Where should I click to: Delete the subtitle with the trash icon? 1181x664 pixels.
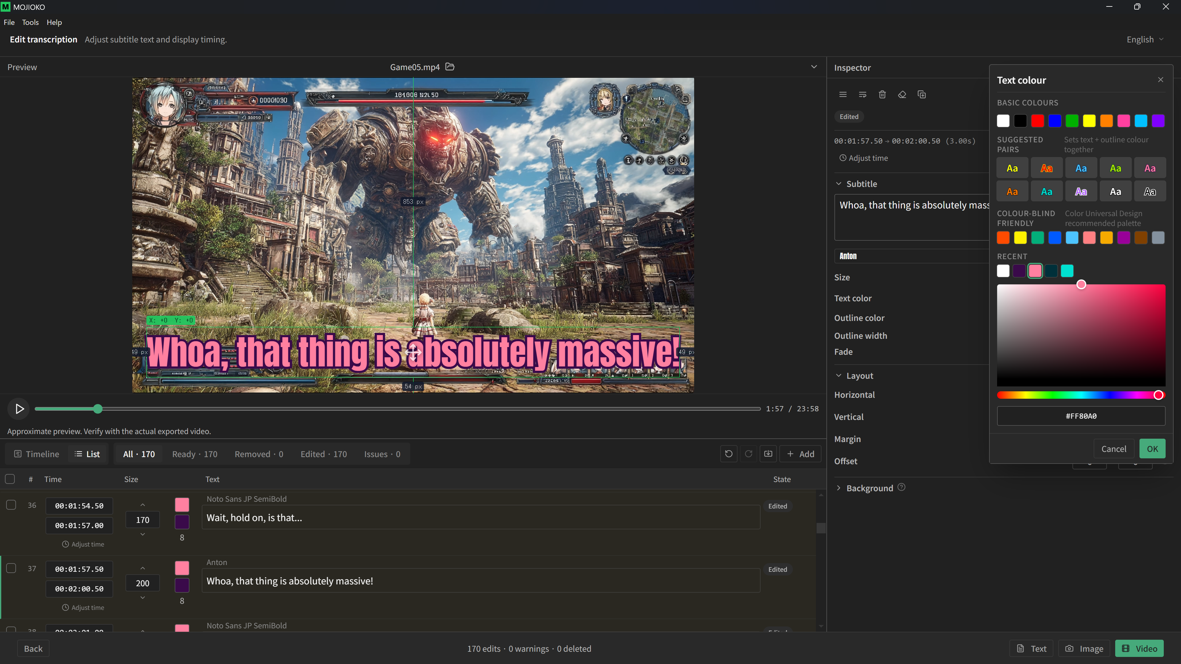pyautogui.click(x=882, y=94)
